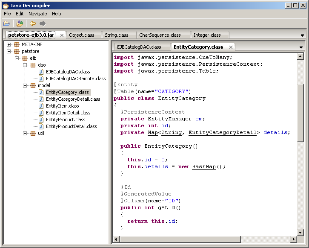Click the EntityCategoryDetail.class file icon
The image size is (309, 248).
(x=41, y=99)
